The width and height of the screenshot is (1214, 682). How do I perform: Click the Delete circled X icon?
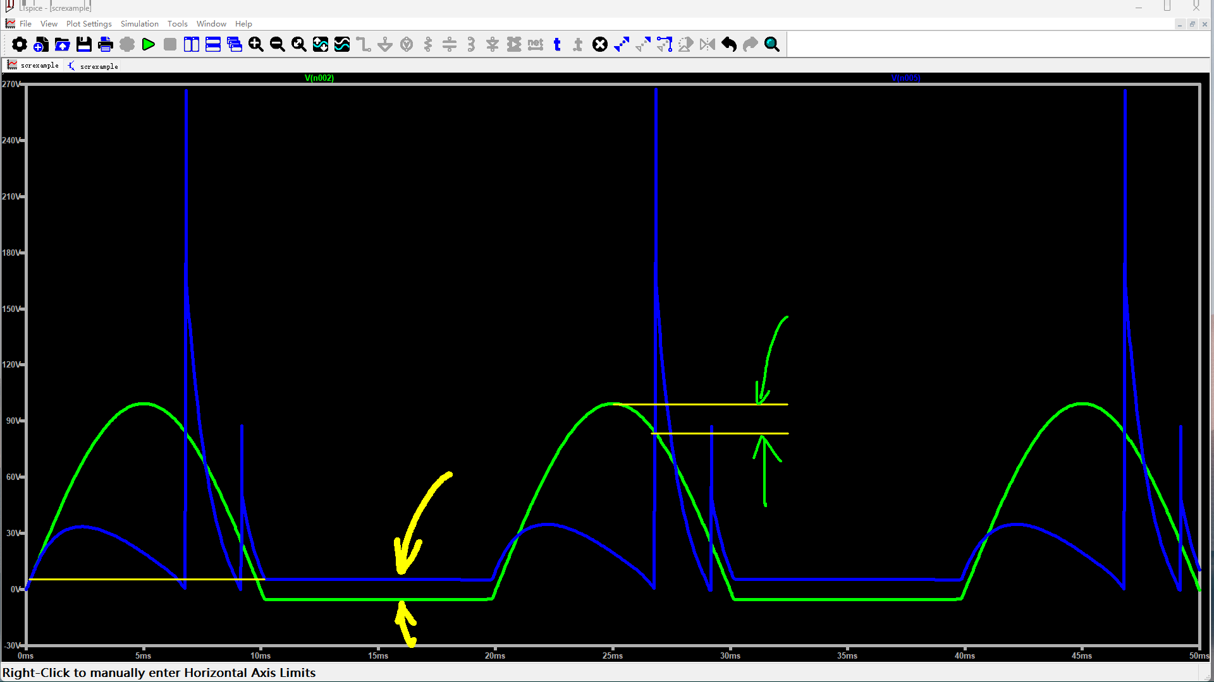point(600,44)
